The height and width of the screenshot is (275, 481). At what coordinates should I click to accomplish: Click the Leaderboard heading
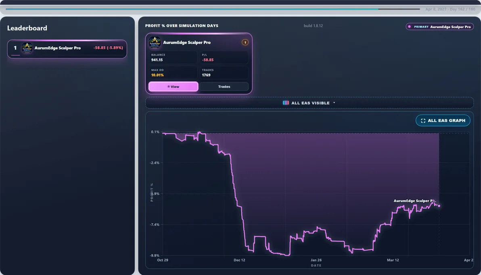click(27, 28)
